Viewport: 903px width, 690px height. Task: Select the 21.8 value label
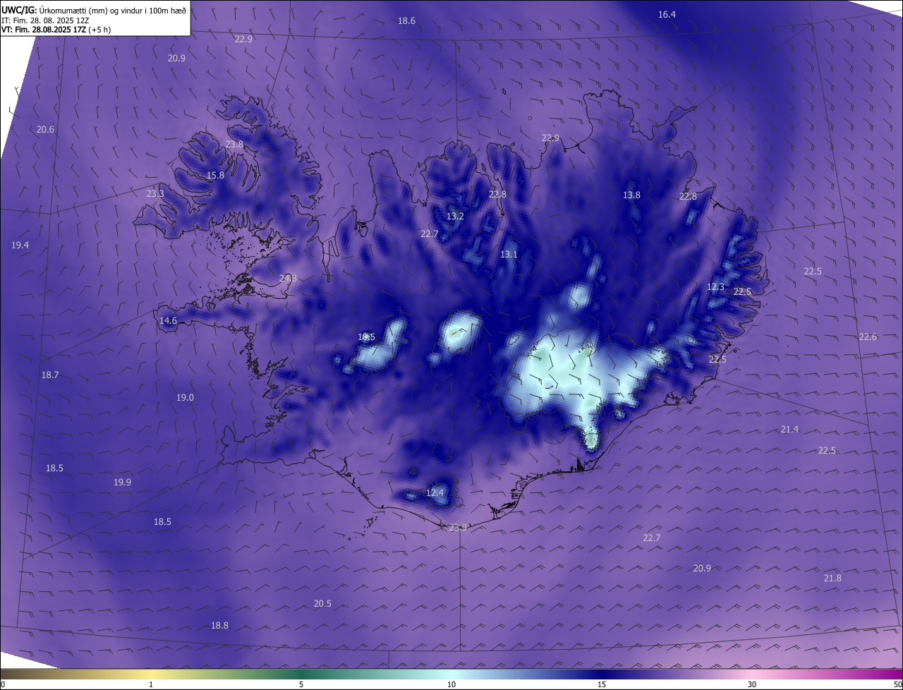point(832,579)
